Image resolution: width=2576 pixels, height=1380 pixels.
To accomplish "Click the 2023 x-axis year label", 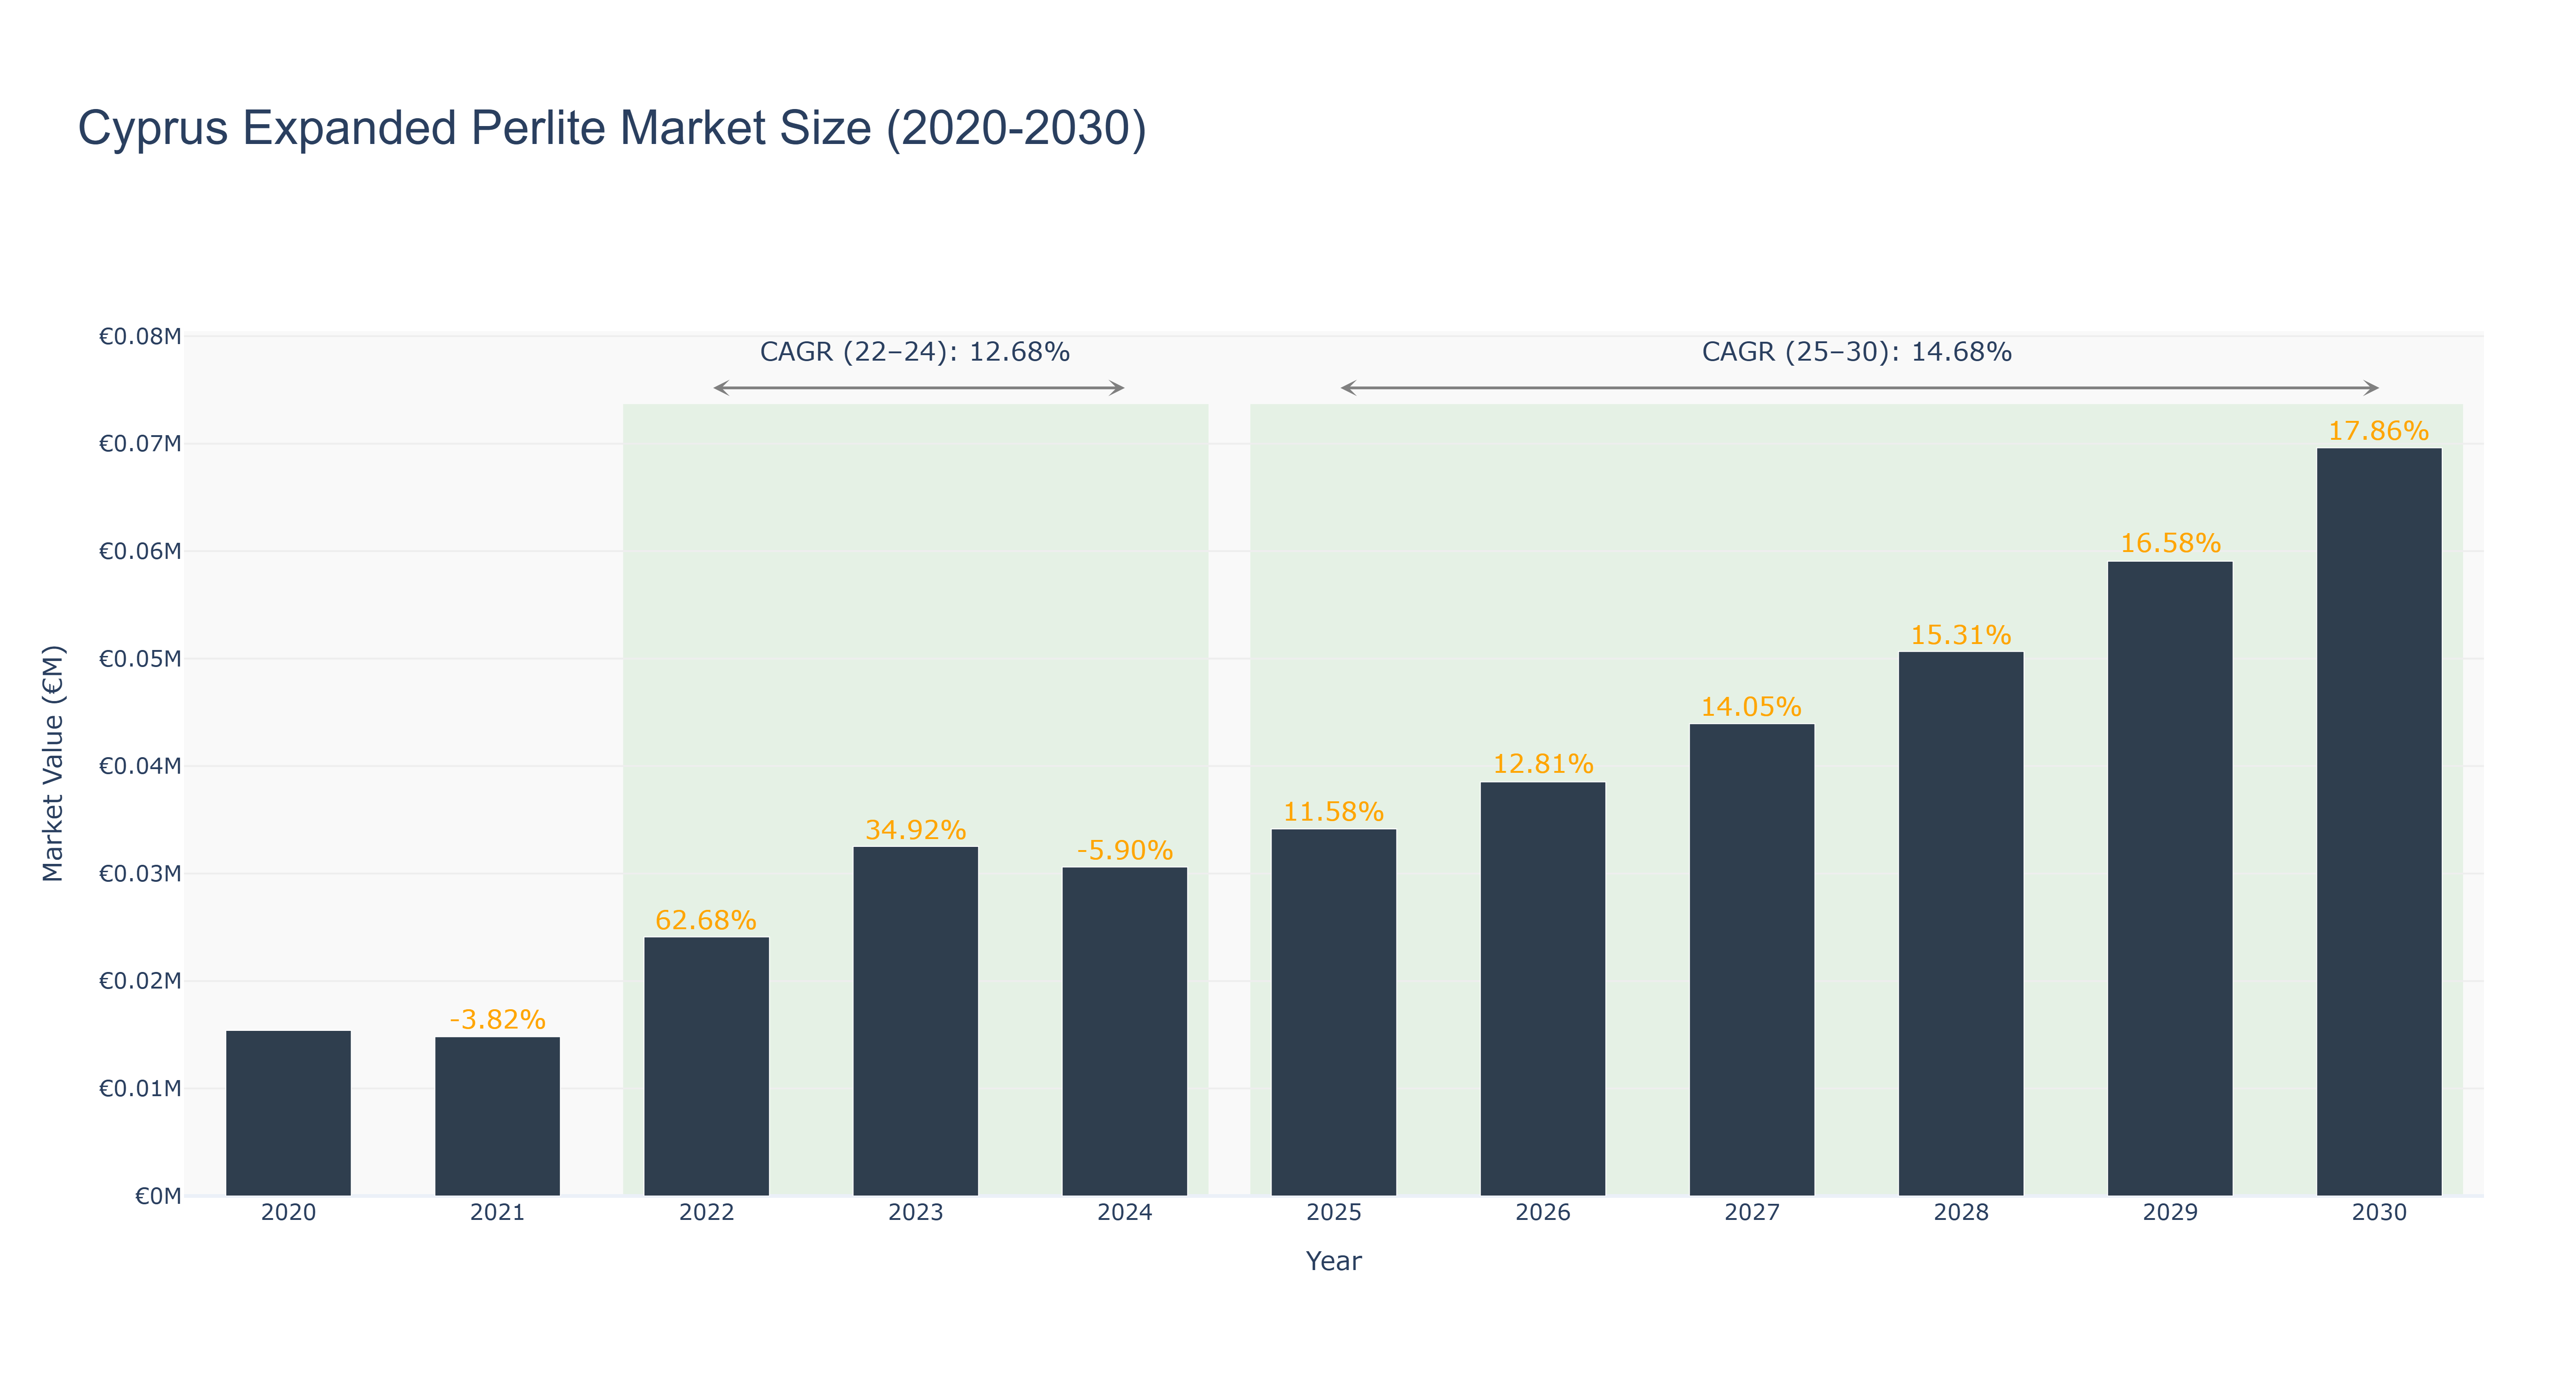I will 915,1213.
